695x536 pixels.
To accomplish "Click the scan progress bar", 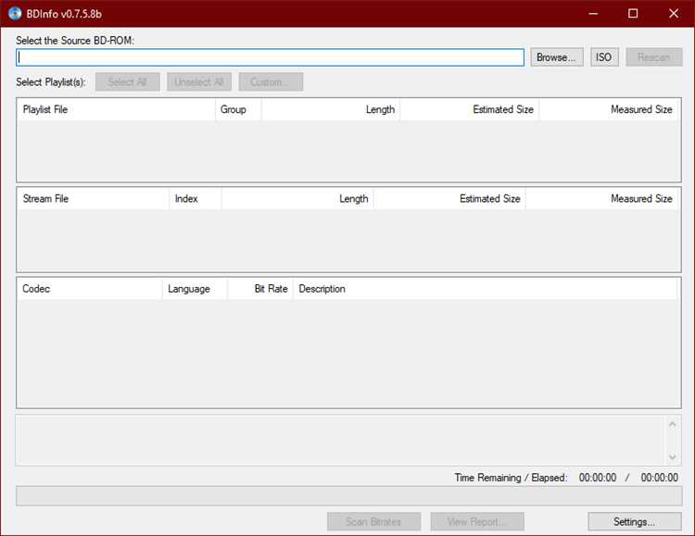I will click(348, 495).
